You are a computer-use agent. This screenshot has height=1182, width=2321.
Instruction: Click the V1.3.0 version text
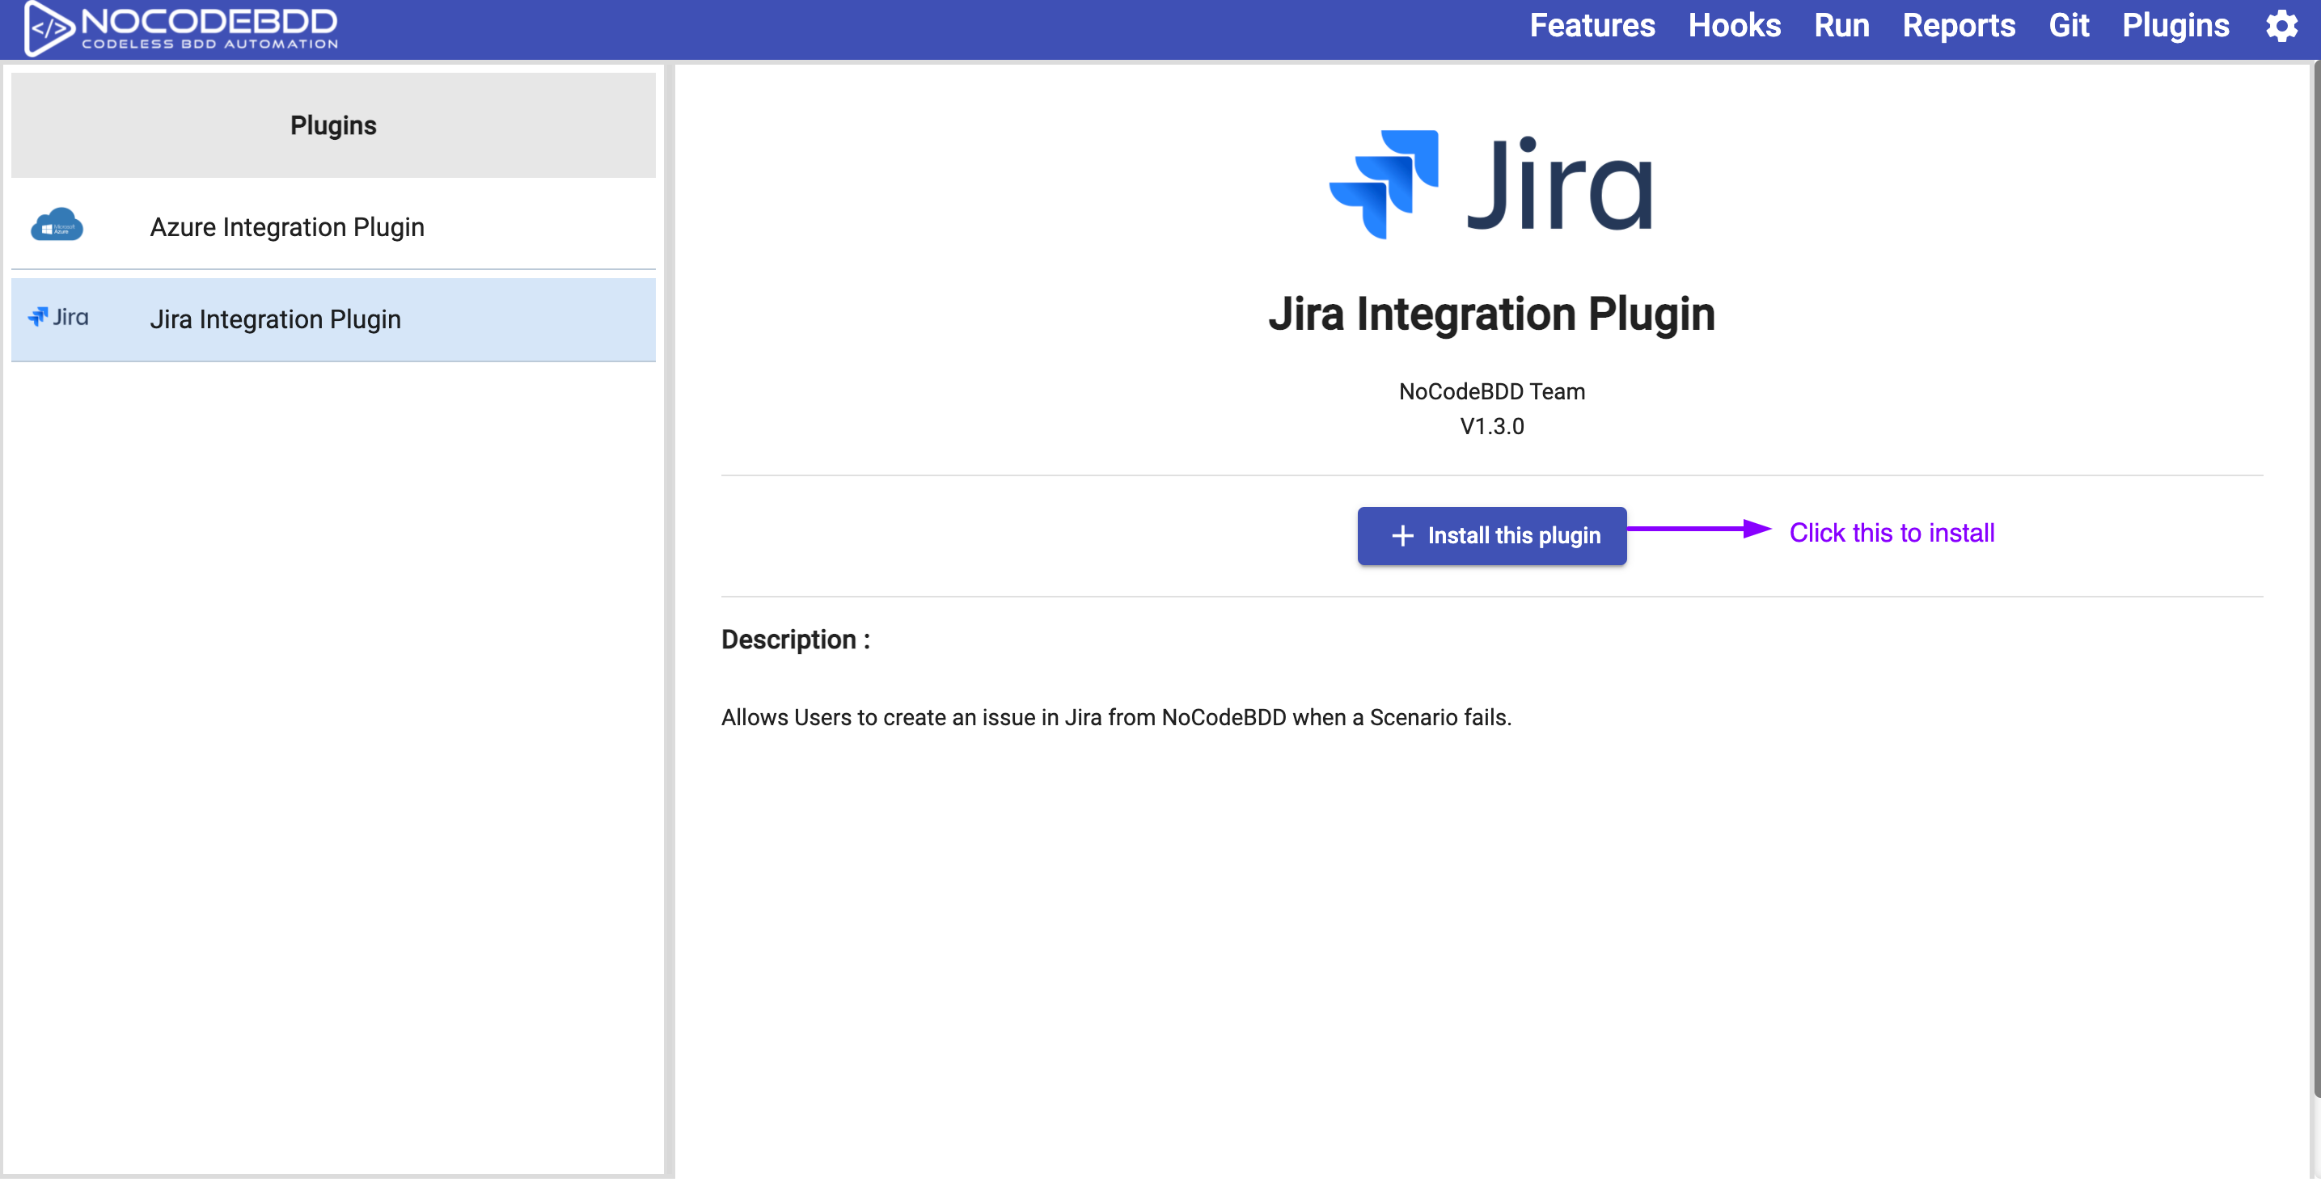(1491, 426)
